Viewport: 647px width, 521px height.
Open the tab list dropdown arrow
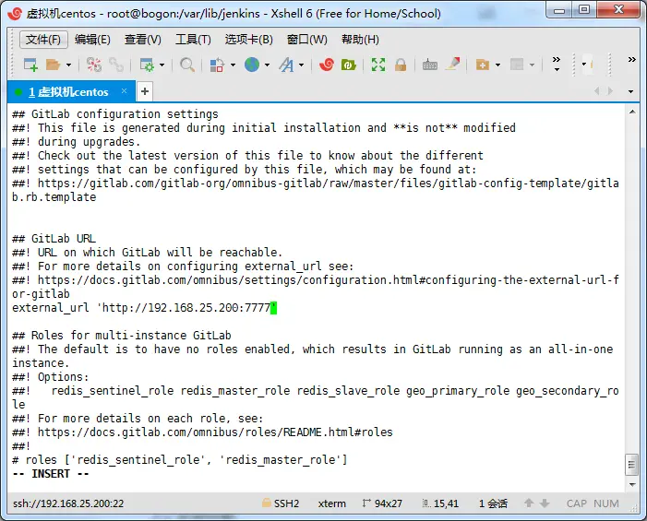coord(630,91)
